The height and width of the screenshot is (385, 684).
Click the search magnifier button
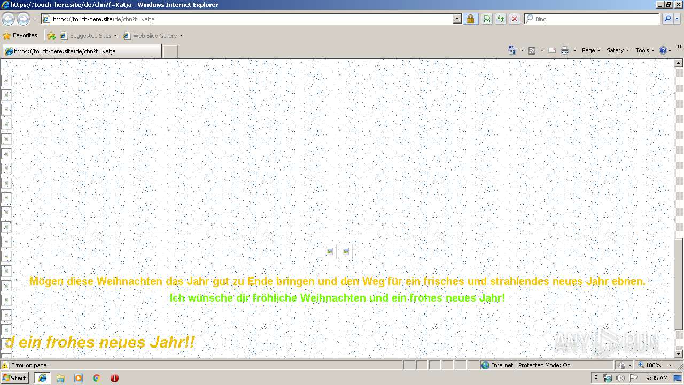tap(667, 19)
